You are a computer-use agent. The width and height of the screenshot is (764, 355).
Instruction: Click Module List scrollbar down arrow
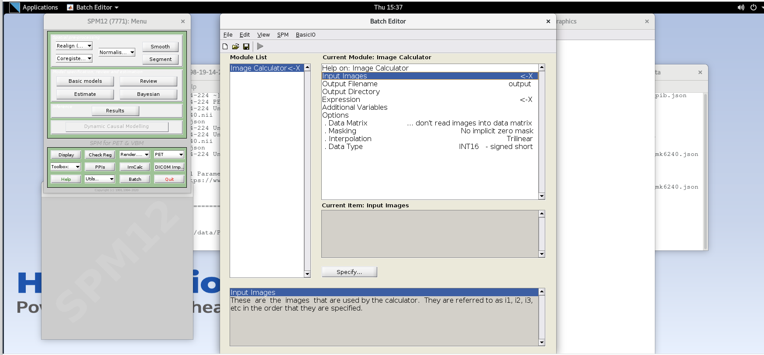pyautogui.click(x=307, y=274)
